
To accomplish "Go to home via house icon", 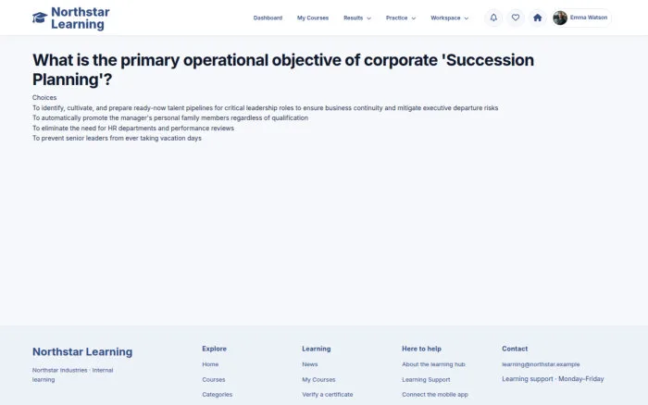I will [537, 18].
